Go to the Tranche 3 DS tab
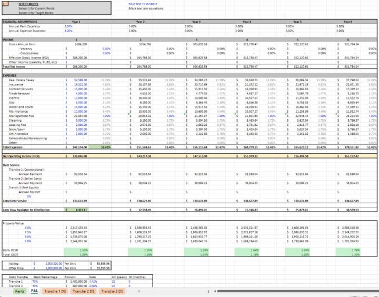Image resolution: width=379 pixels, height=297 pixels. point(112,291)
